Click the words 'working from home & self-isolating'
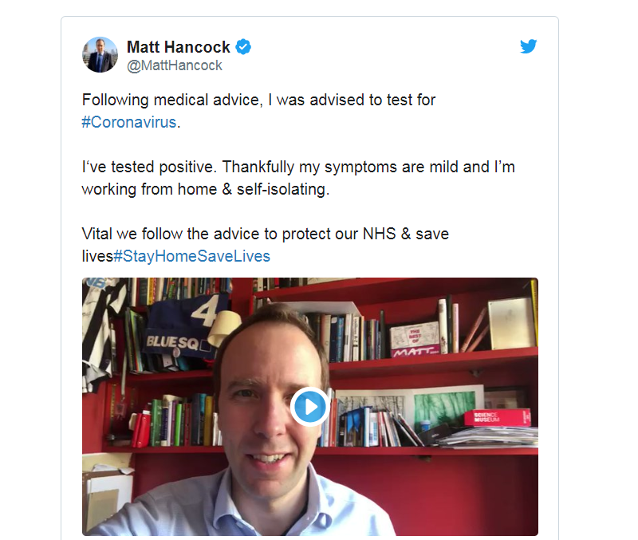The image size is (638, 540). pos(205,190)
